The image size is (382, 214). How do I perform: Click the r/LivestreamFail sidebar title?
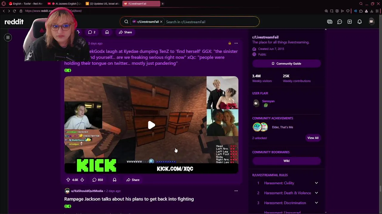pyautogui.click(x=265, y=37)
